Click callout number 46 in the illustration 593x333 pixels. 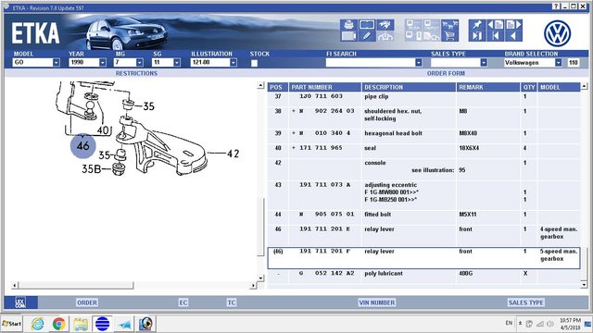[82, 145]
